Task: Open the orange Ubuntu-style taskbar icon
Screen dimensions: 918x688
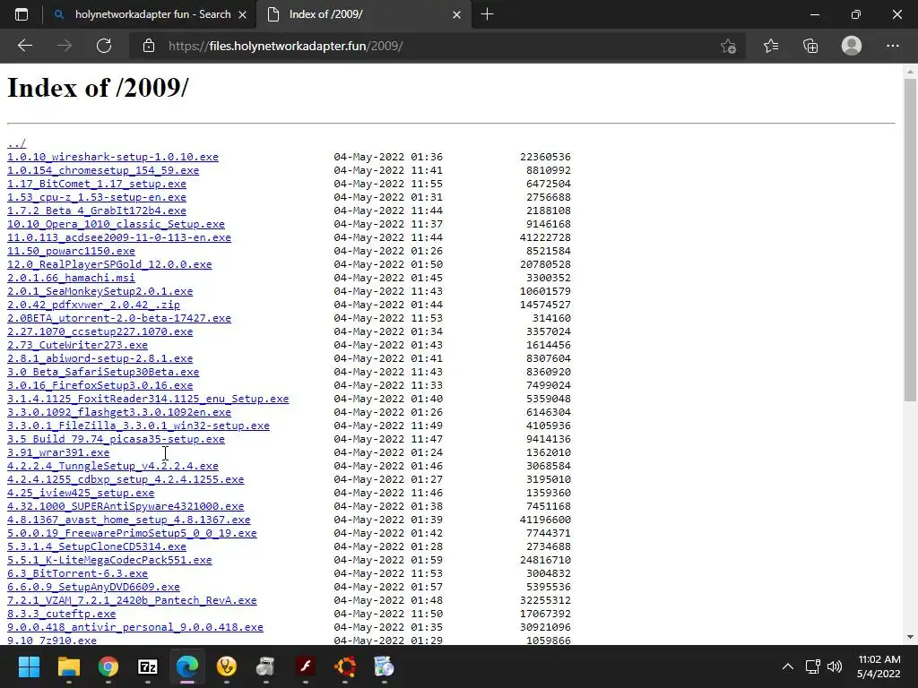Action: point(345,666)
